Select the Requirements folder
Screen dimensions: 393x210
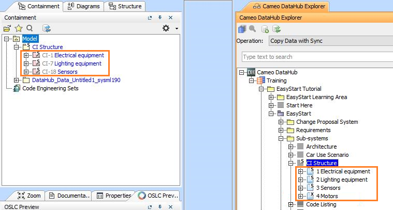[313, 130]
